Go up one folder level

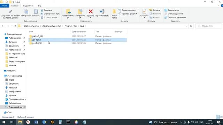(x=15, y=26)
